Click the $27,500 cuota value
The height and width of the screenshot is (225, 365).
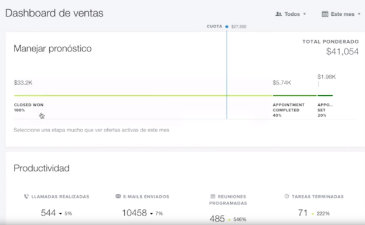point(239,27)
